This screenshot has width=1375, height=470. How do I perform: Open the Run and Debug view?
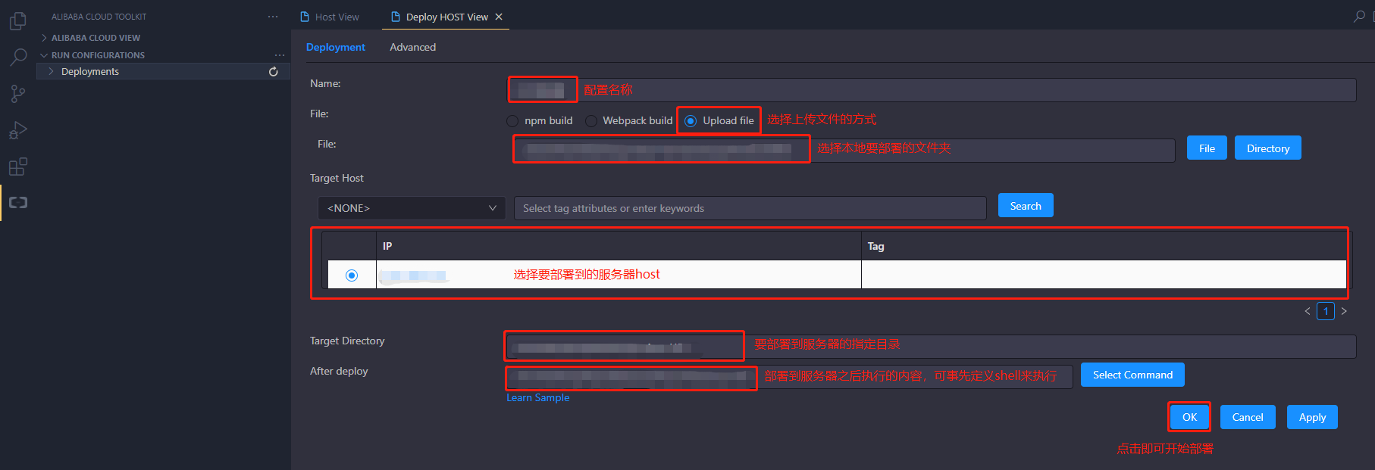[18, 130]
